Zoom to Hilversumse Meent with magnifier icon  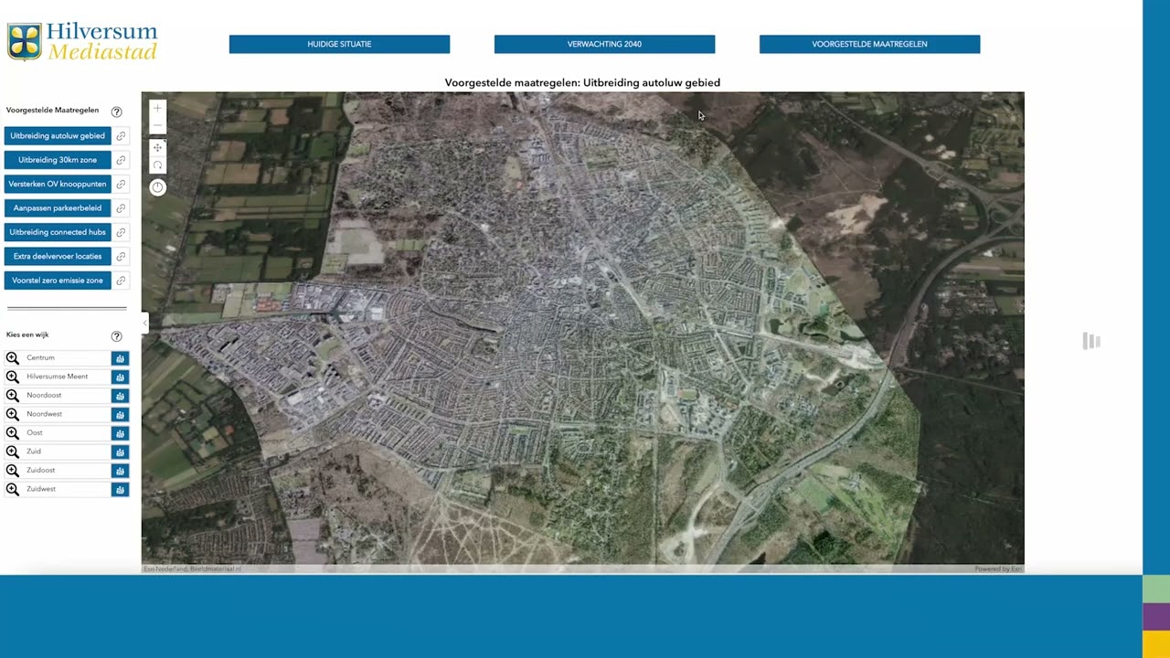(x=13, y=377)
